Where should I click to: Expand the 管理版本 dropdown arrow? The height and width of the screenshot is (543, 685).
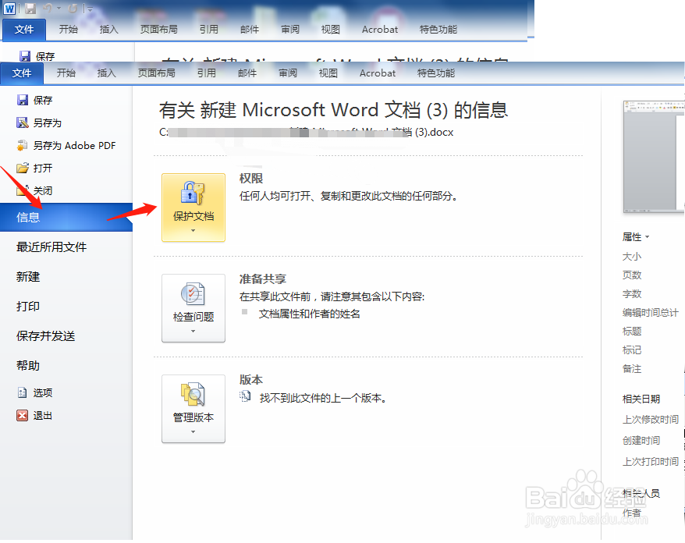[193, 431]
